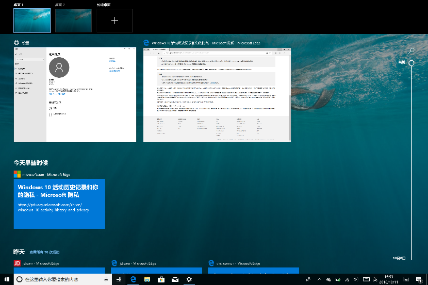Click the Task View taskbar icon
This screenshot has height=285, width=428.
[x=119, y=279]
